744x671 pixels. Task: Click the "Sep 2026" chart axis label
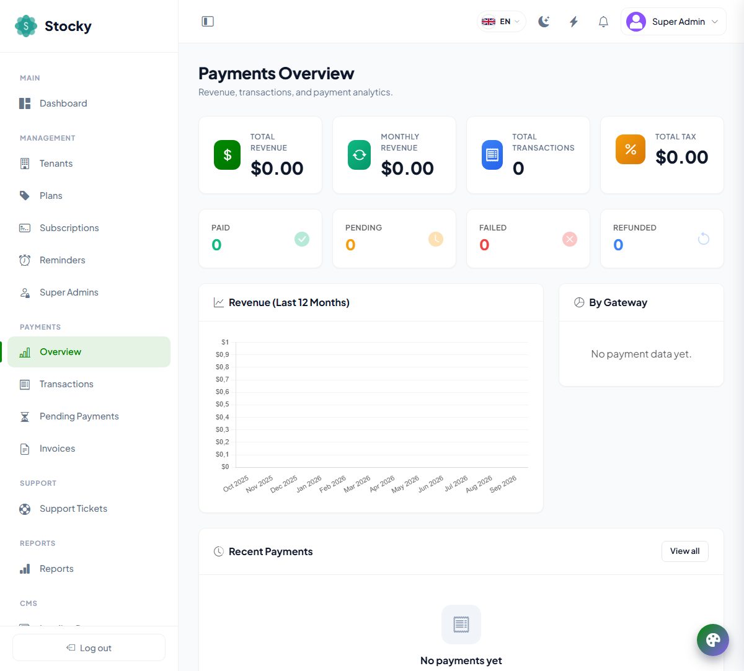click(x=503, y=484)
